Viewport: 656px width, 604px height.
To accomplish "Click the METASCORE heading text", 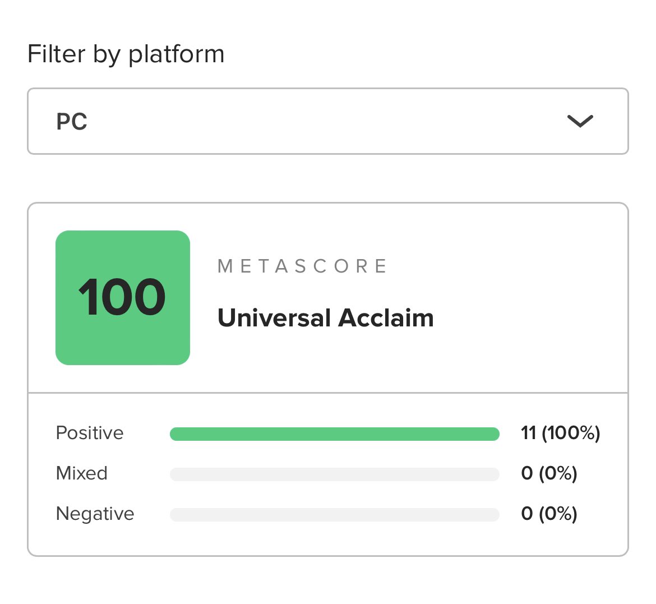I will coord(303,266).
